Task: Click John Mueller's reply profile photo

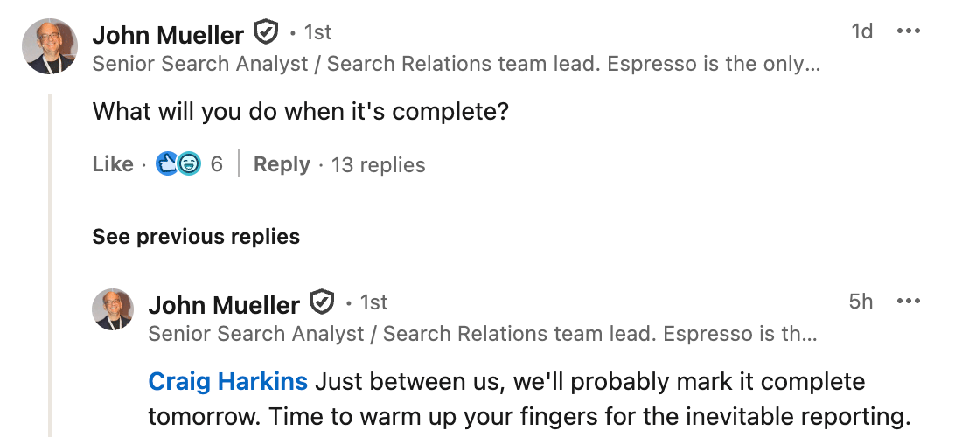Action: [113, 309]
